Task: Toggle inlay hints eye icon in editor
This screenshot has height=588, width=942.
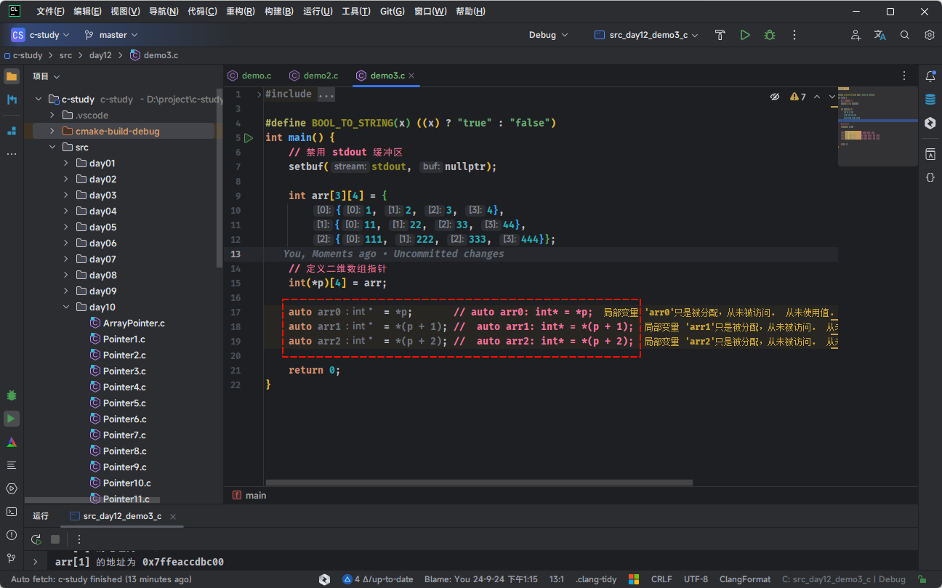Action: 775,97
